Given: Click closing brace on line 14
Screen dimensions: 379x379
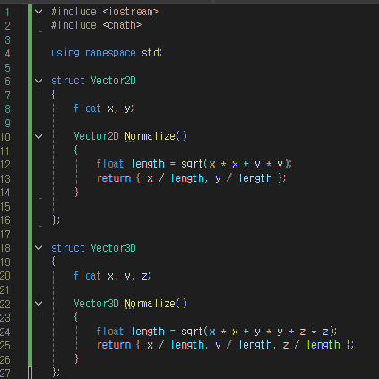Looking at the screenshot, I should [x=76, y=192].
